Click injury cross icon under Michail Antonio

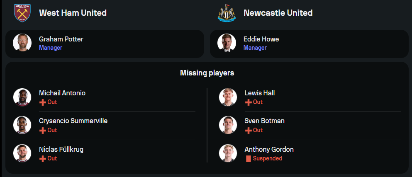click(42, 102)
